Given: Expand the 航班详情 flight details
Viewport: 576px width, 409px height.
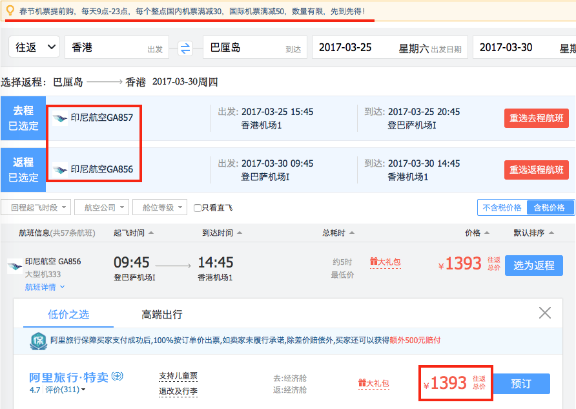Looking at the screenshot, I should [x=45, y=287].
